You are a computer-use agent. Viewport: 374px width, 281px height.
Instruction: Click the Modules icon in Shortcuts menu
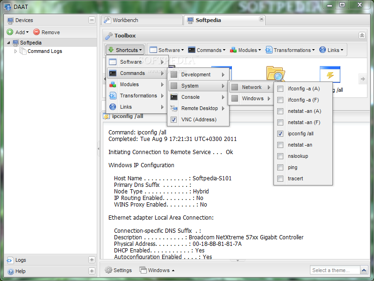[113, 84]
